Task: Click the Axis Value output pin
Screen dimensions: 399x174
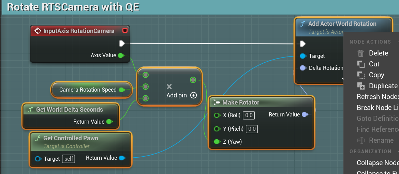Action: [121, 56]
